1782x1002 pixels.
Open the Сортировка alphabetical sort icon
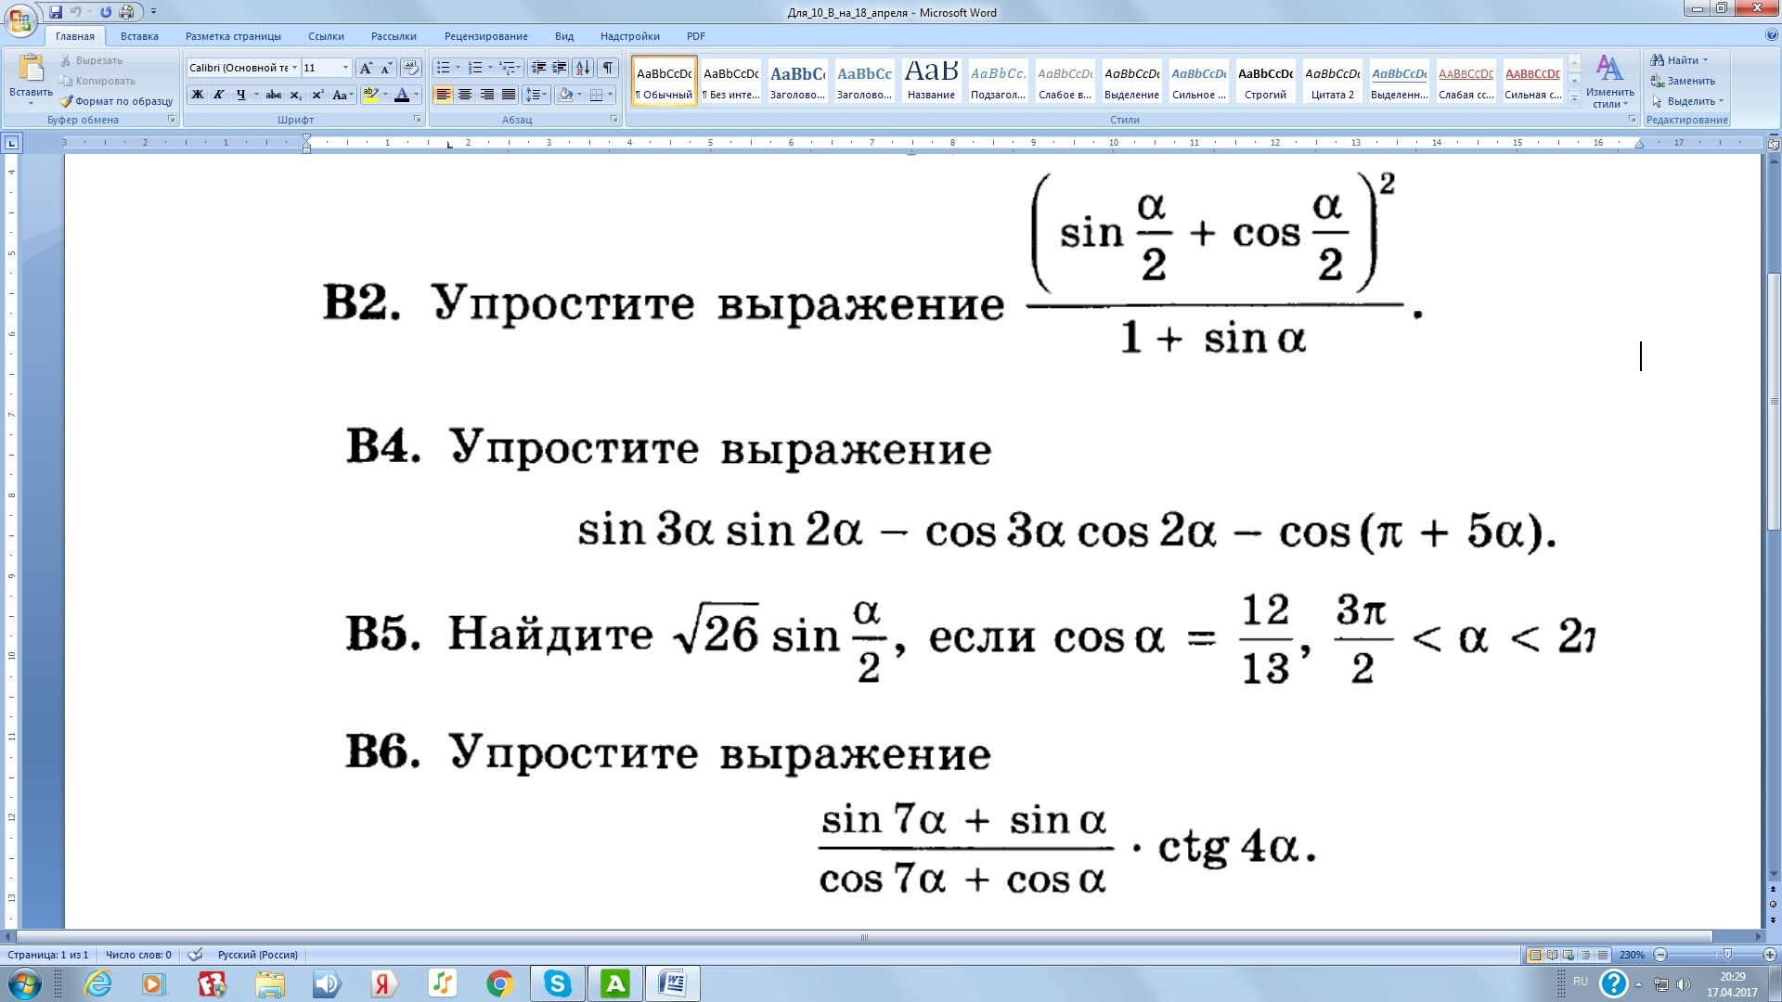pos(583,68)
